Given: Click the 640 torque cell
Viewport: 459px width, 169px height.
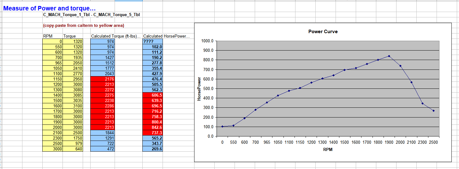Looking at the screenshot, I should click(73, 149).
